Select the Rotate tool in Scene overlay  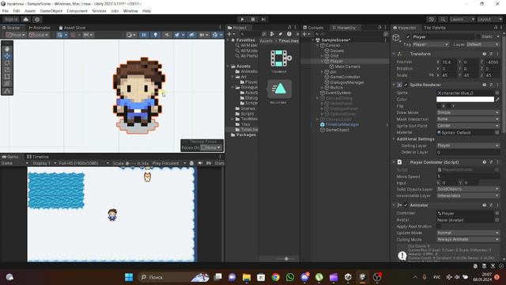(x=7, y=63)
